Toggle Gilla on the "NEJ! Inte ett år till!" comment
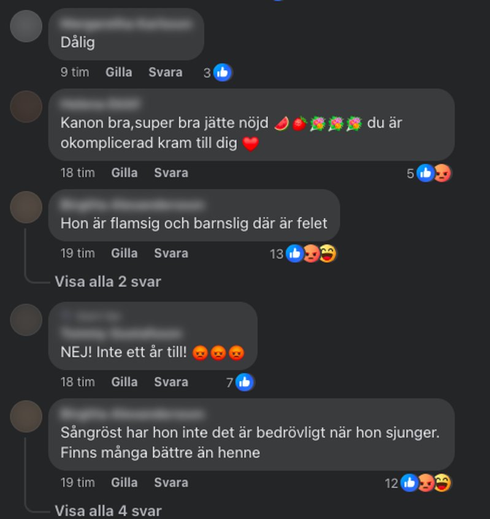The height and width of the screenshot is (519, 490). 124,382
